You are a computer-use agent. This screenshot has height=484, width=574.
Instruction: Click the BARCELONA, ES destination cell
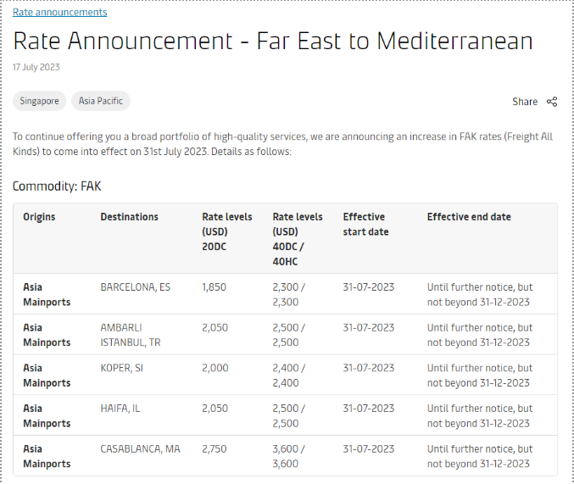pos(135,287)
